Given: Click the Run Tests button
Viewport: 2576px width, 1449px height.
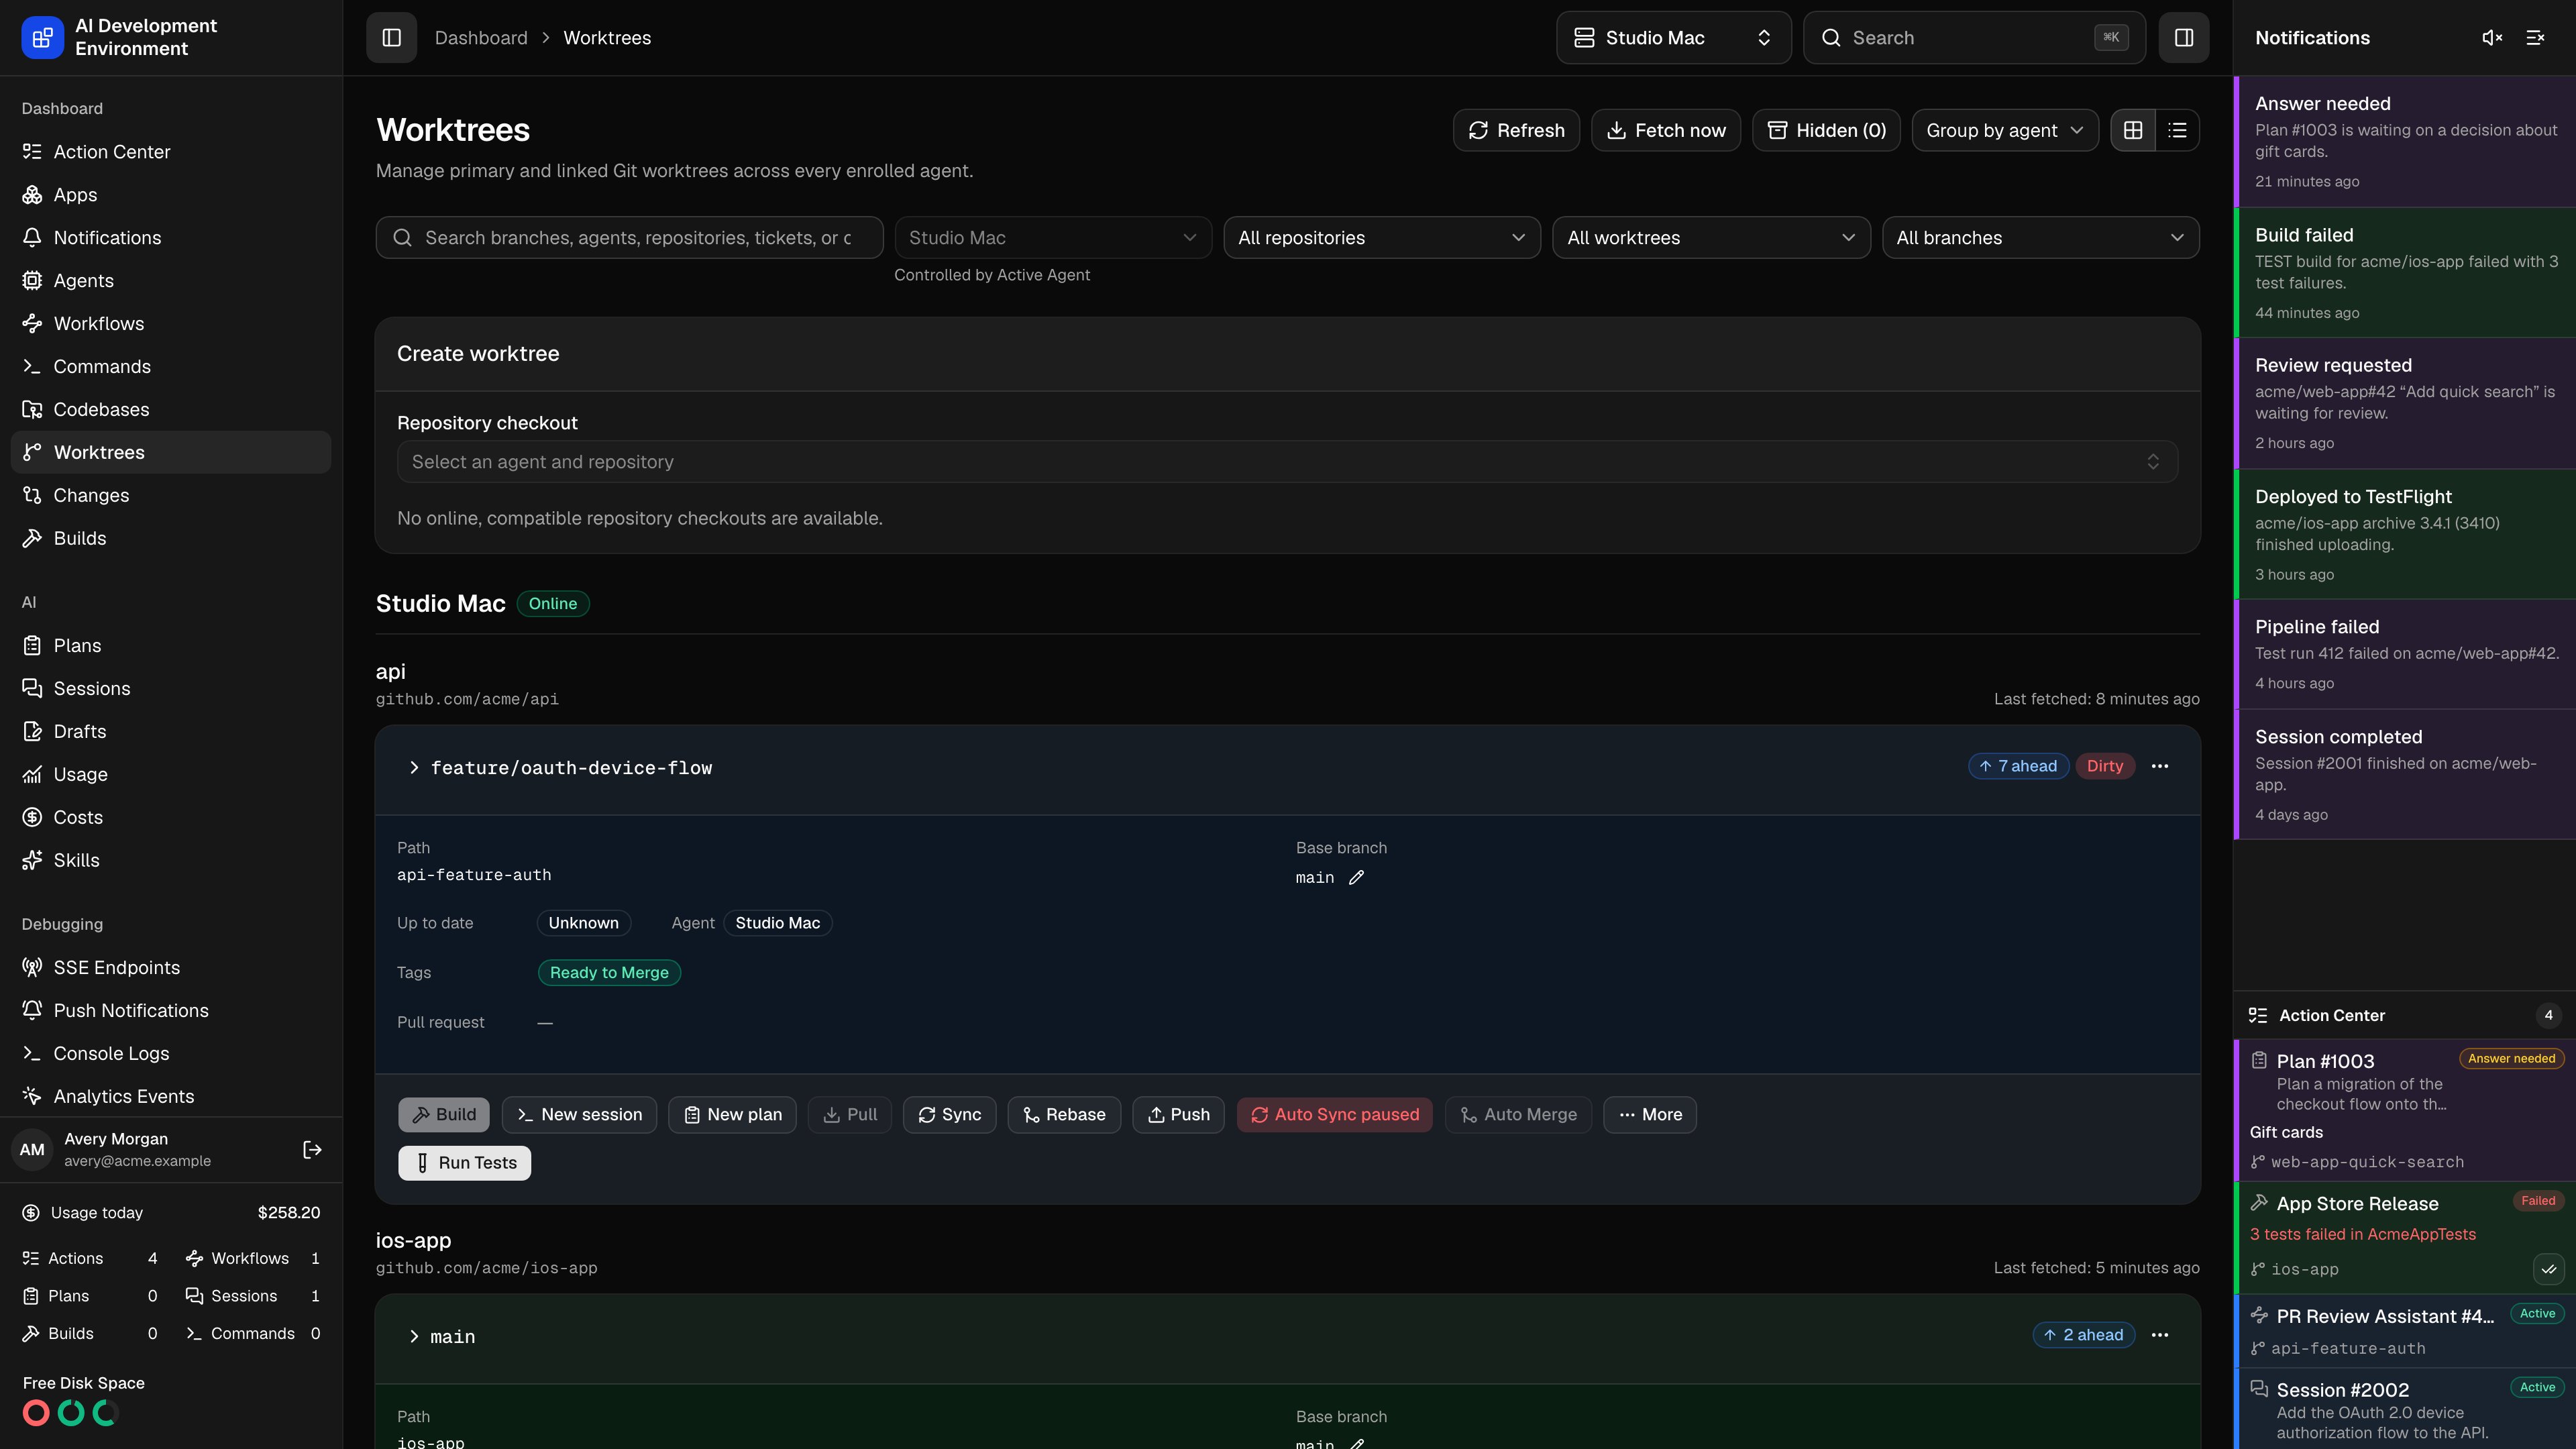Looking at the screenshot, I should (464, 1163).
